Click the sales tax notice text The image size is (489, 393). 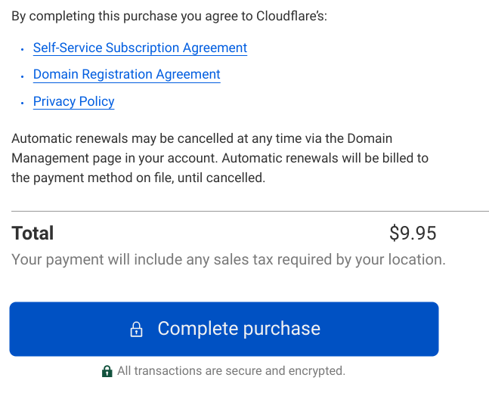[x=228, y=260]
